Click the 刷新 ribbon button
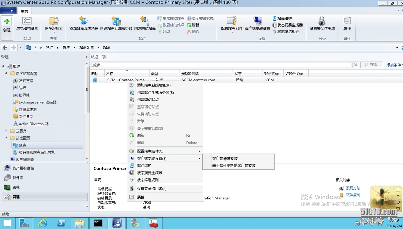403x229 pixels. 193,25
